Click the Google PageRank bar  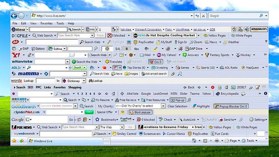[126, 119]
